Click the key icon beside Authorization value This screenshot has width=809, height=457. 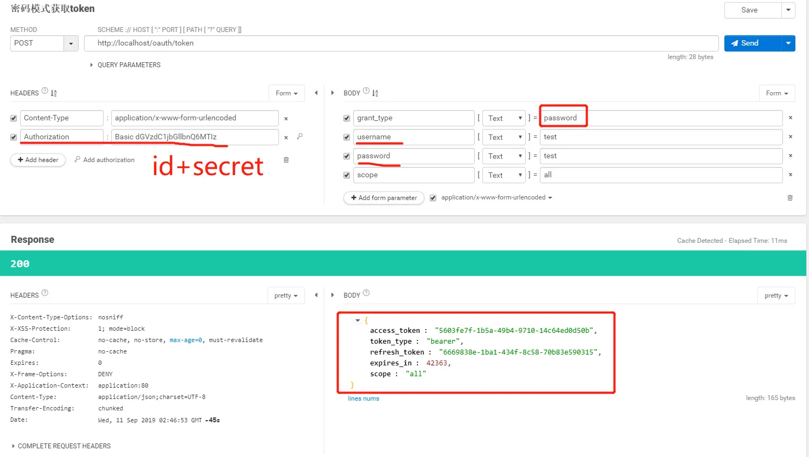pos(300,137)
